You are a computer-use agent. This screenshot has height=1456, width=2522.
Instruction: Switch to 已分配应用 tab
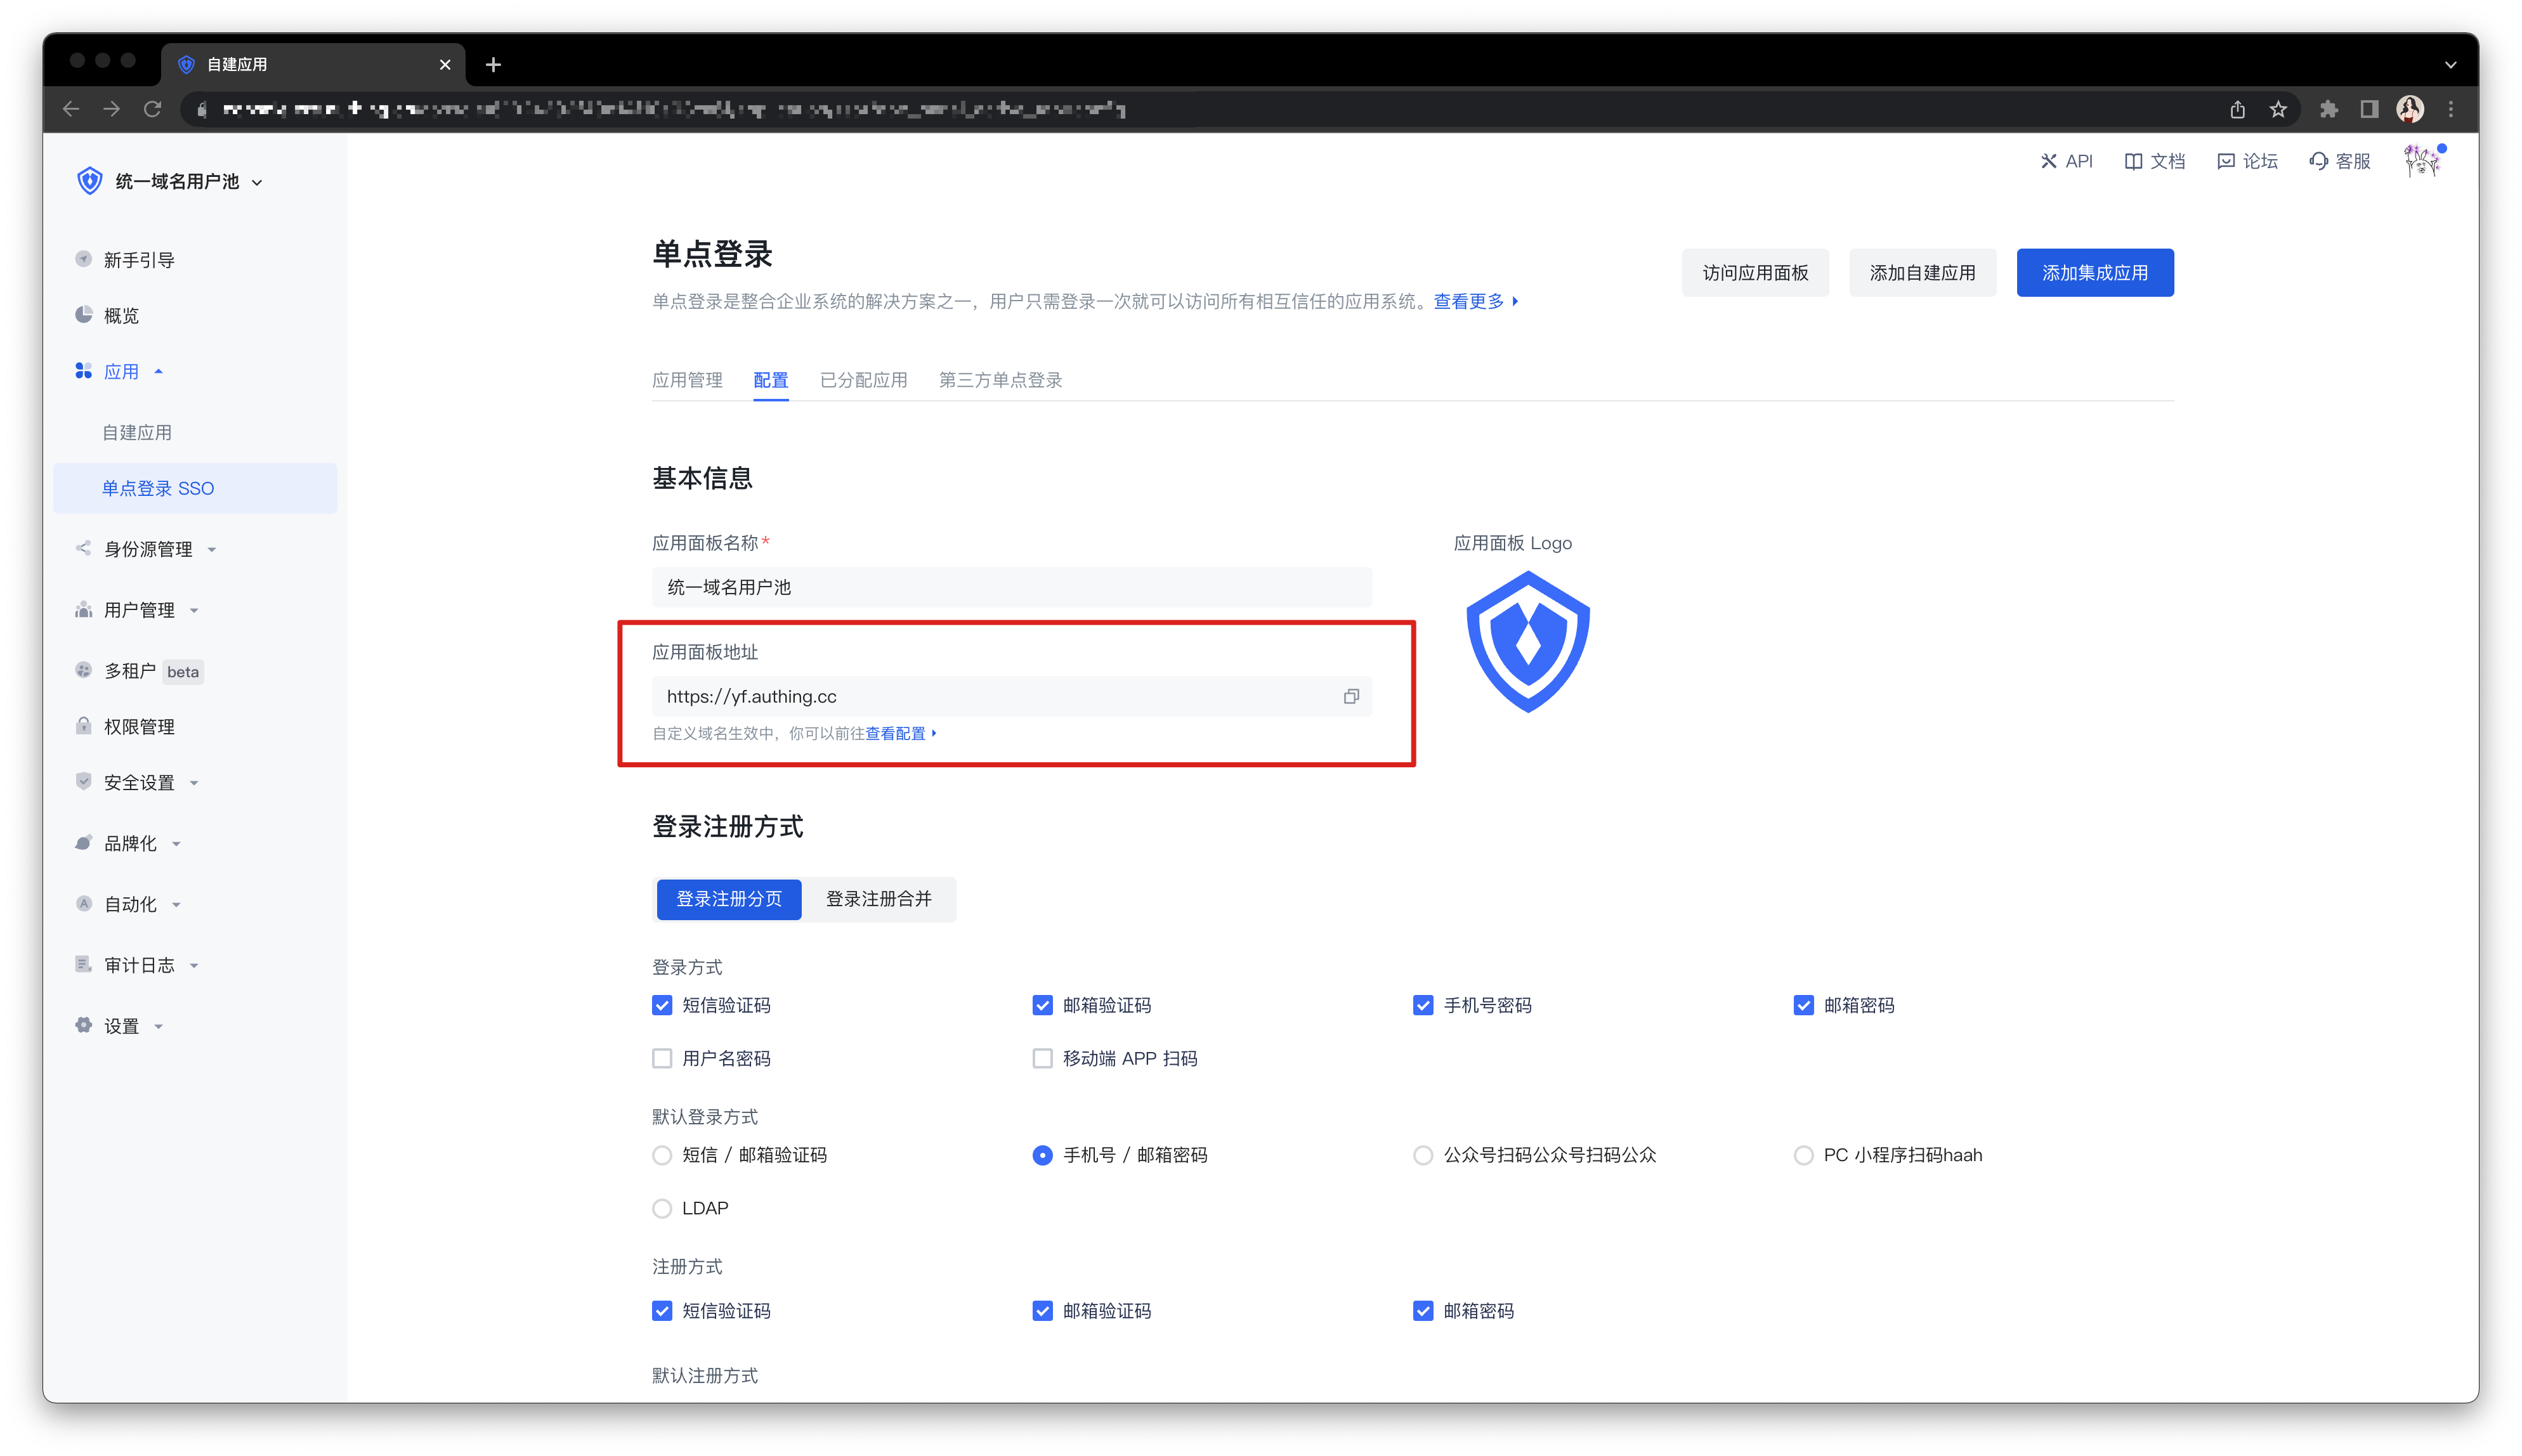(863, 380)
